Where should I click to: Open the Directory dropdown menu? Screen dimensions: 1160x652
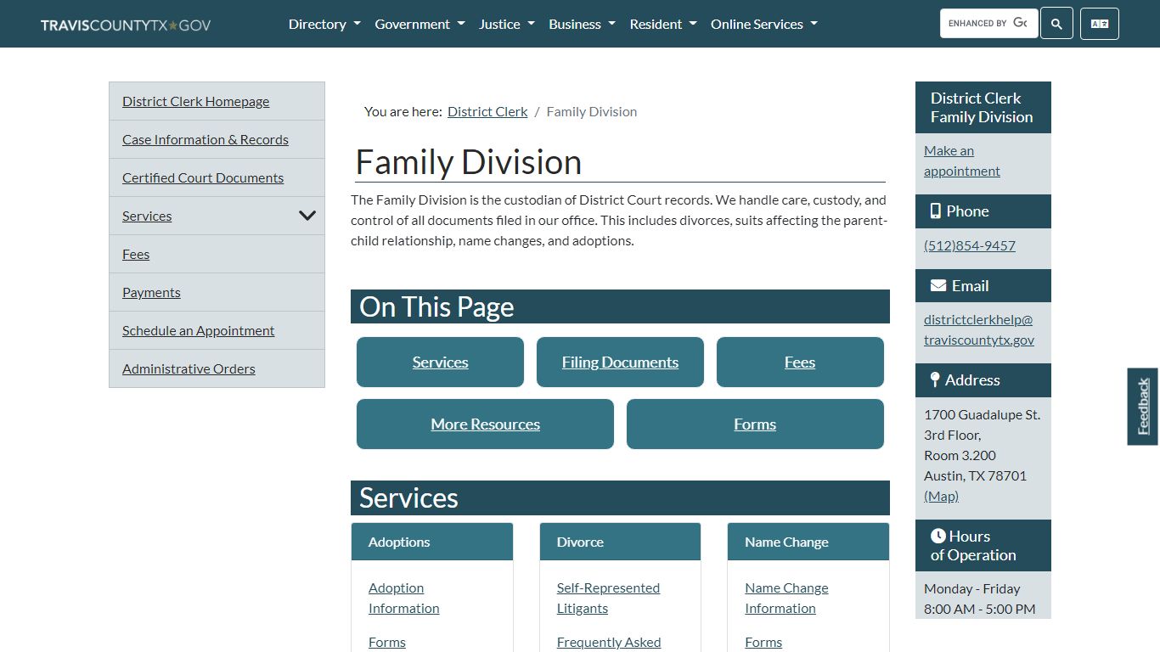(x=324, y=24)
